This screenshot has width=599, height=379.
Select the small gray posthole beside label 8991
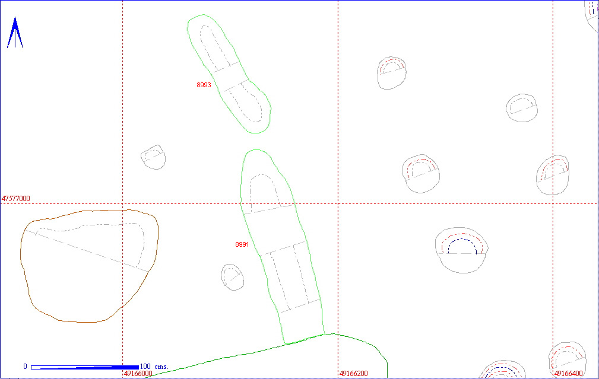[x=233, y=277]
